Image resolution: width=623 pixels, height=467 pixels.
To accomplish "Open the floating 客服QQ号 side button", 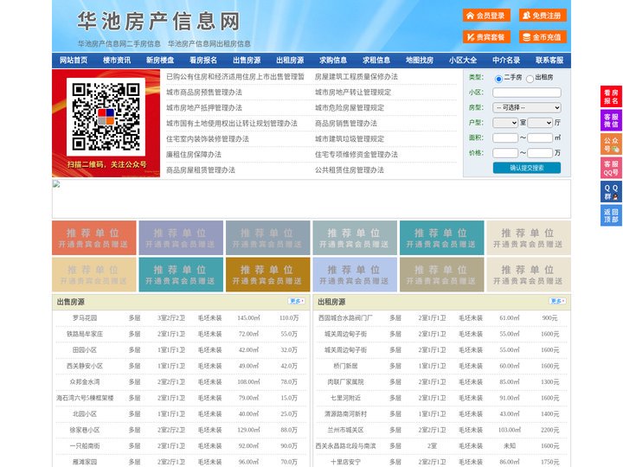I will [x=611, y=168].
